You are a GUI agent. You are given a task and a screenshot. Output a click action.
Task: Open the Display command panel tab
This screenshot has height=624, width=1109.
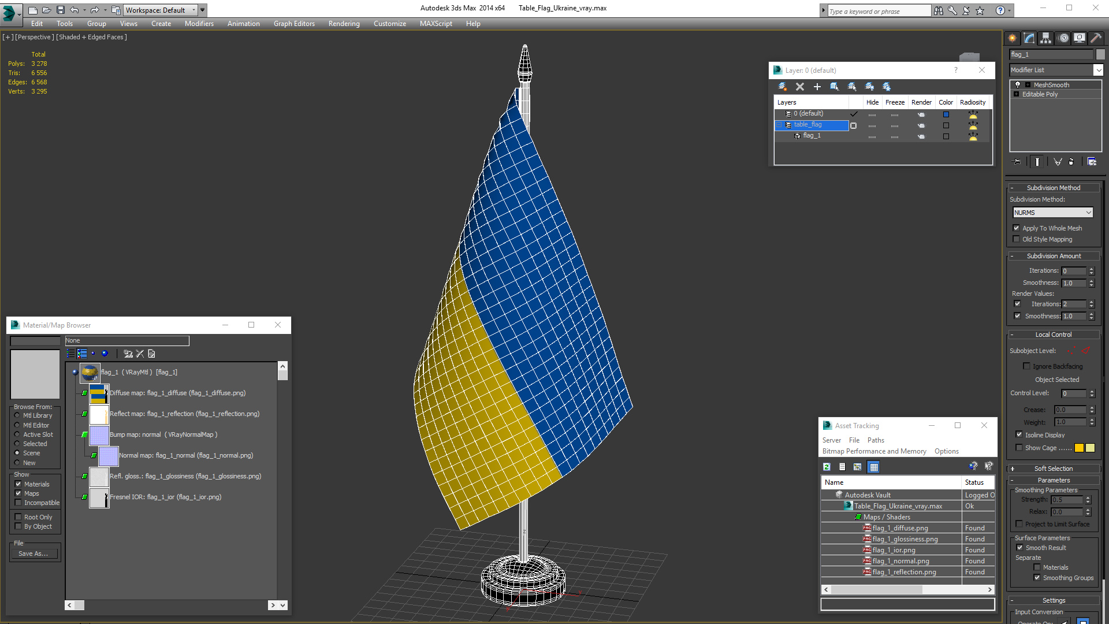1080,38
